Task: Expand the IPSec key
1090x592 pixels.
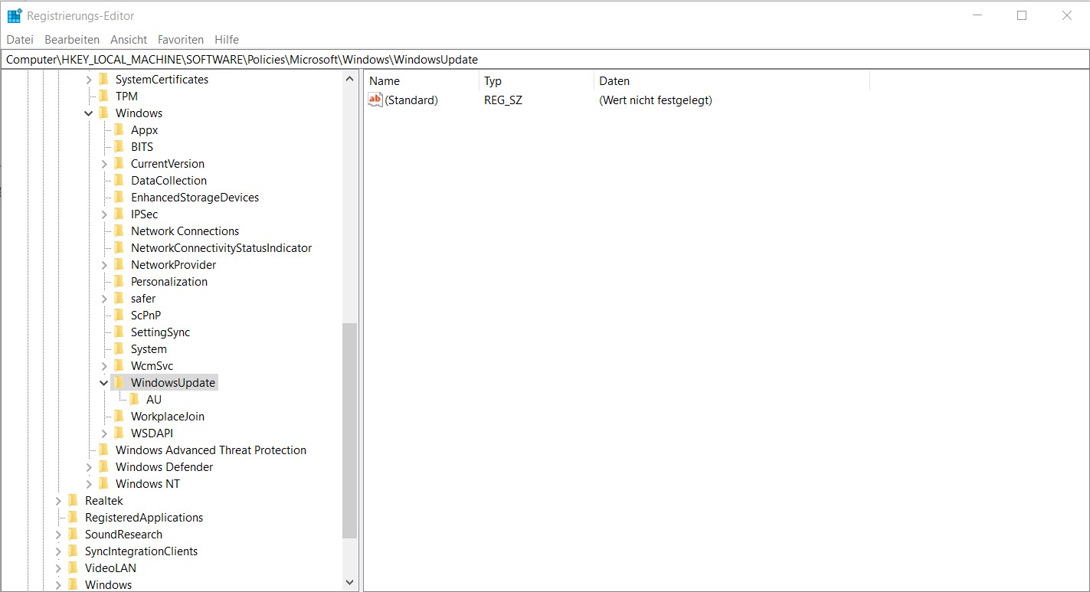Action: click(104, 214)
